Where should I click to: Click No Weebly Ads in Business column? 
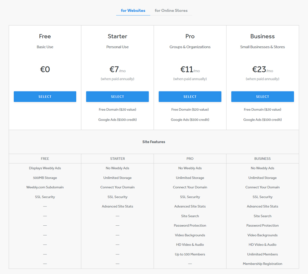click(262, 168)
